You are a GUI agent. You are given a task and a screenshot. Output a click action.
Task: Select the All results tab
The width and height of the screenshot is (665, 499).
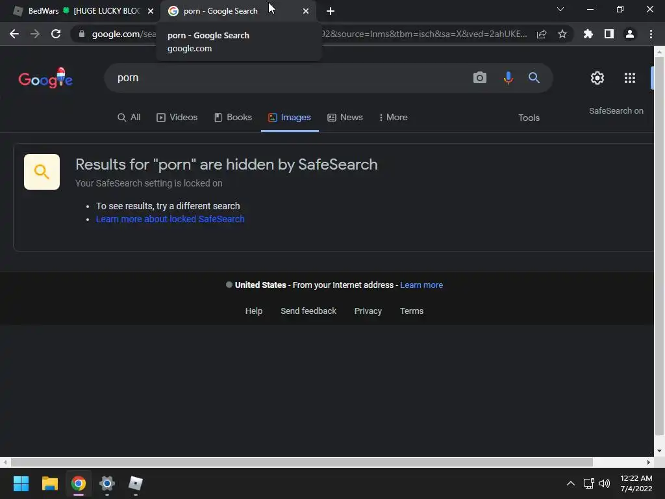point(129,118)
